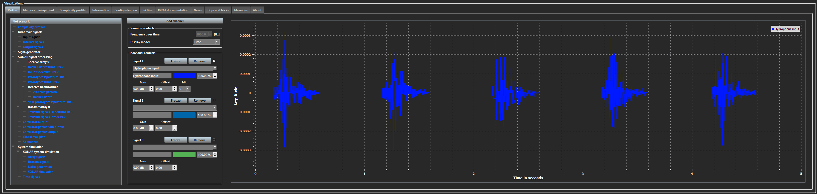Open the About tab

click(257, 10)
